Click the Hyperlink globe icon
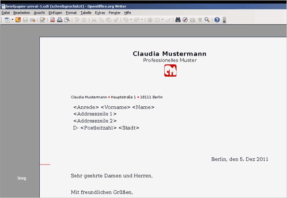 [150, 19]
